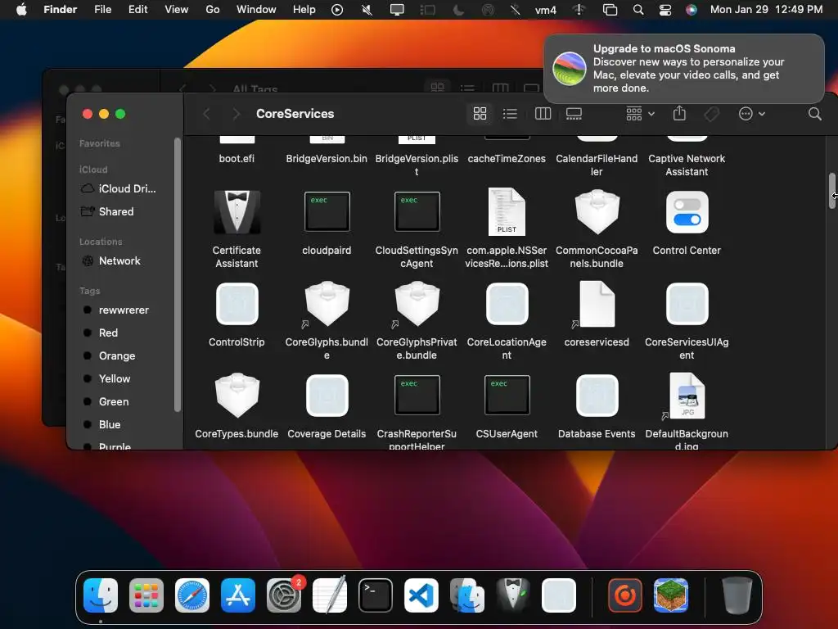This screenshot has height=629, width=838.
Task: Open the Trash in the Dock
Action: pos(737,595)
